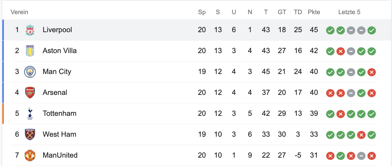Click ManUnited's grey draw result icon
This screenshot has width=392, height=166.
click(x=361, y=156)
